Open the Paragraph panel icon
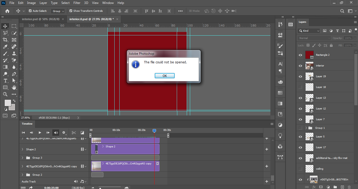 click(280, 71)
